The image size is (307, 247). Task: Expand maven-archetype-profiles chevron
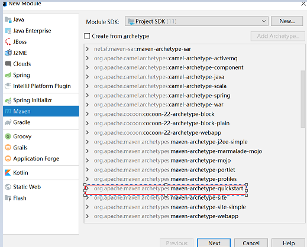click(88, 179)
